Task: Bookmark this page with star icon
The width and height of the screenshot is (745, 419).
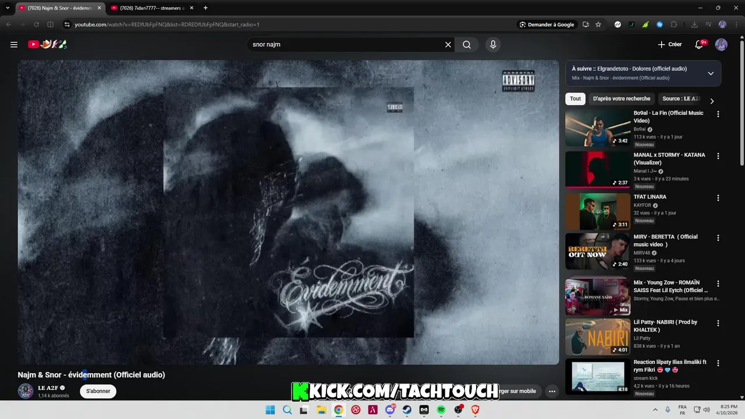Action: (x=598, y=24)
